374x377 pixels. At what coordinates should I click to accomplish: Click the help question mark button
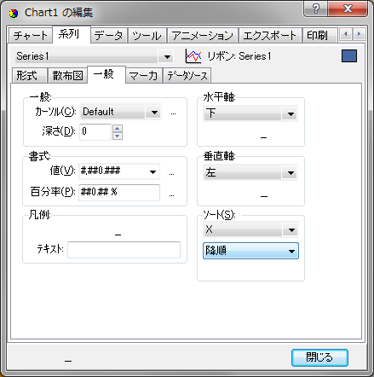pos(315,9)
